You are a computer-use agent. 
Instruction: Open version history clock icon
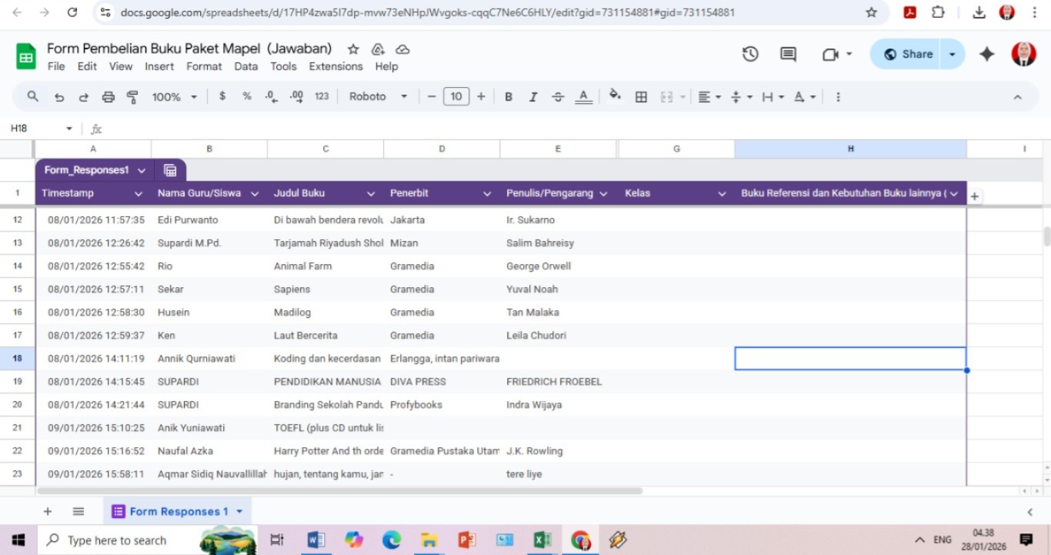tap(750, 54)
